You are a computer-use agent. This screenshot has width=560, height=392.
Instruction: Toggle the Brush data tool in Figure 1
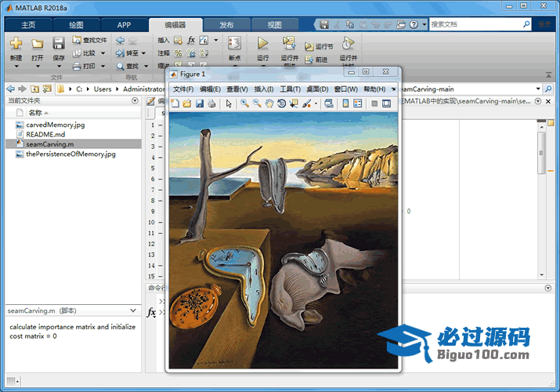[x=306, y=103]
